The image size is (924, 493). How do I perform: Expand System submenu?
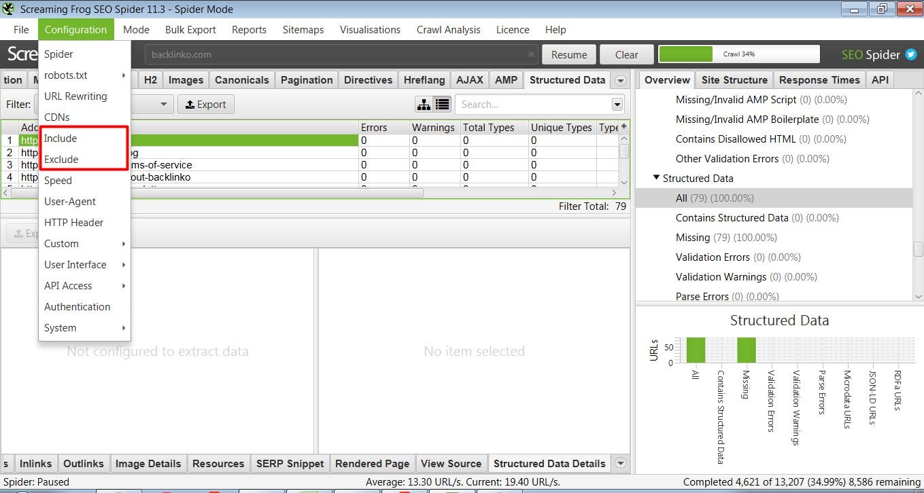[124, 328]
